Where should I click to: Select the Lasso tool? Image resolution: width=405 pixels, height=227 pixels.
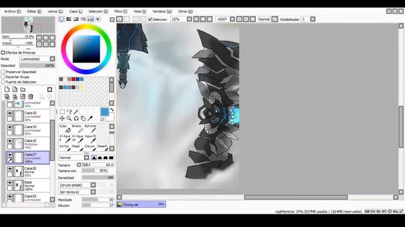tap(69, 112)
